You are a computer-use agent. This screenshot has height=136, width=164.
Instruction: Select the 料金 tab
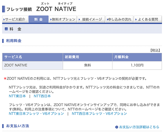38,19
